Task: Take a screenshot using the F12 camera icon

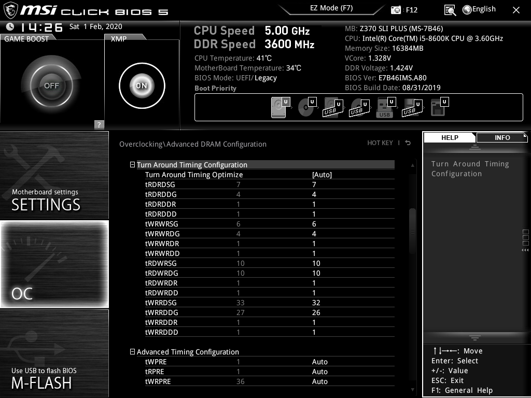Action: [x=396, y=10]
